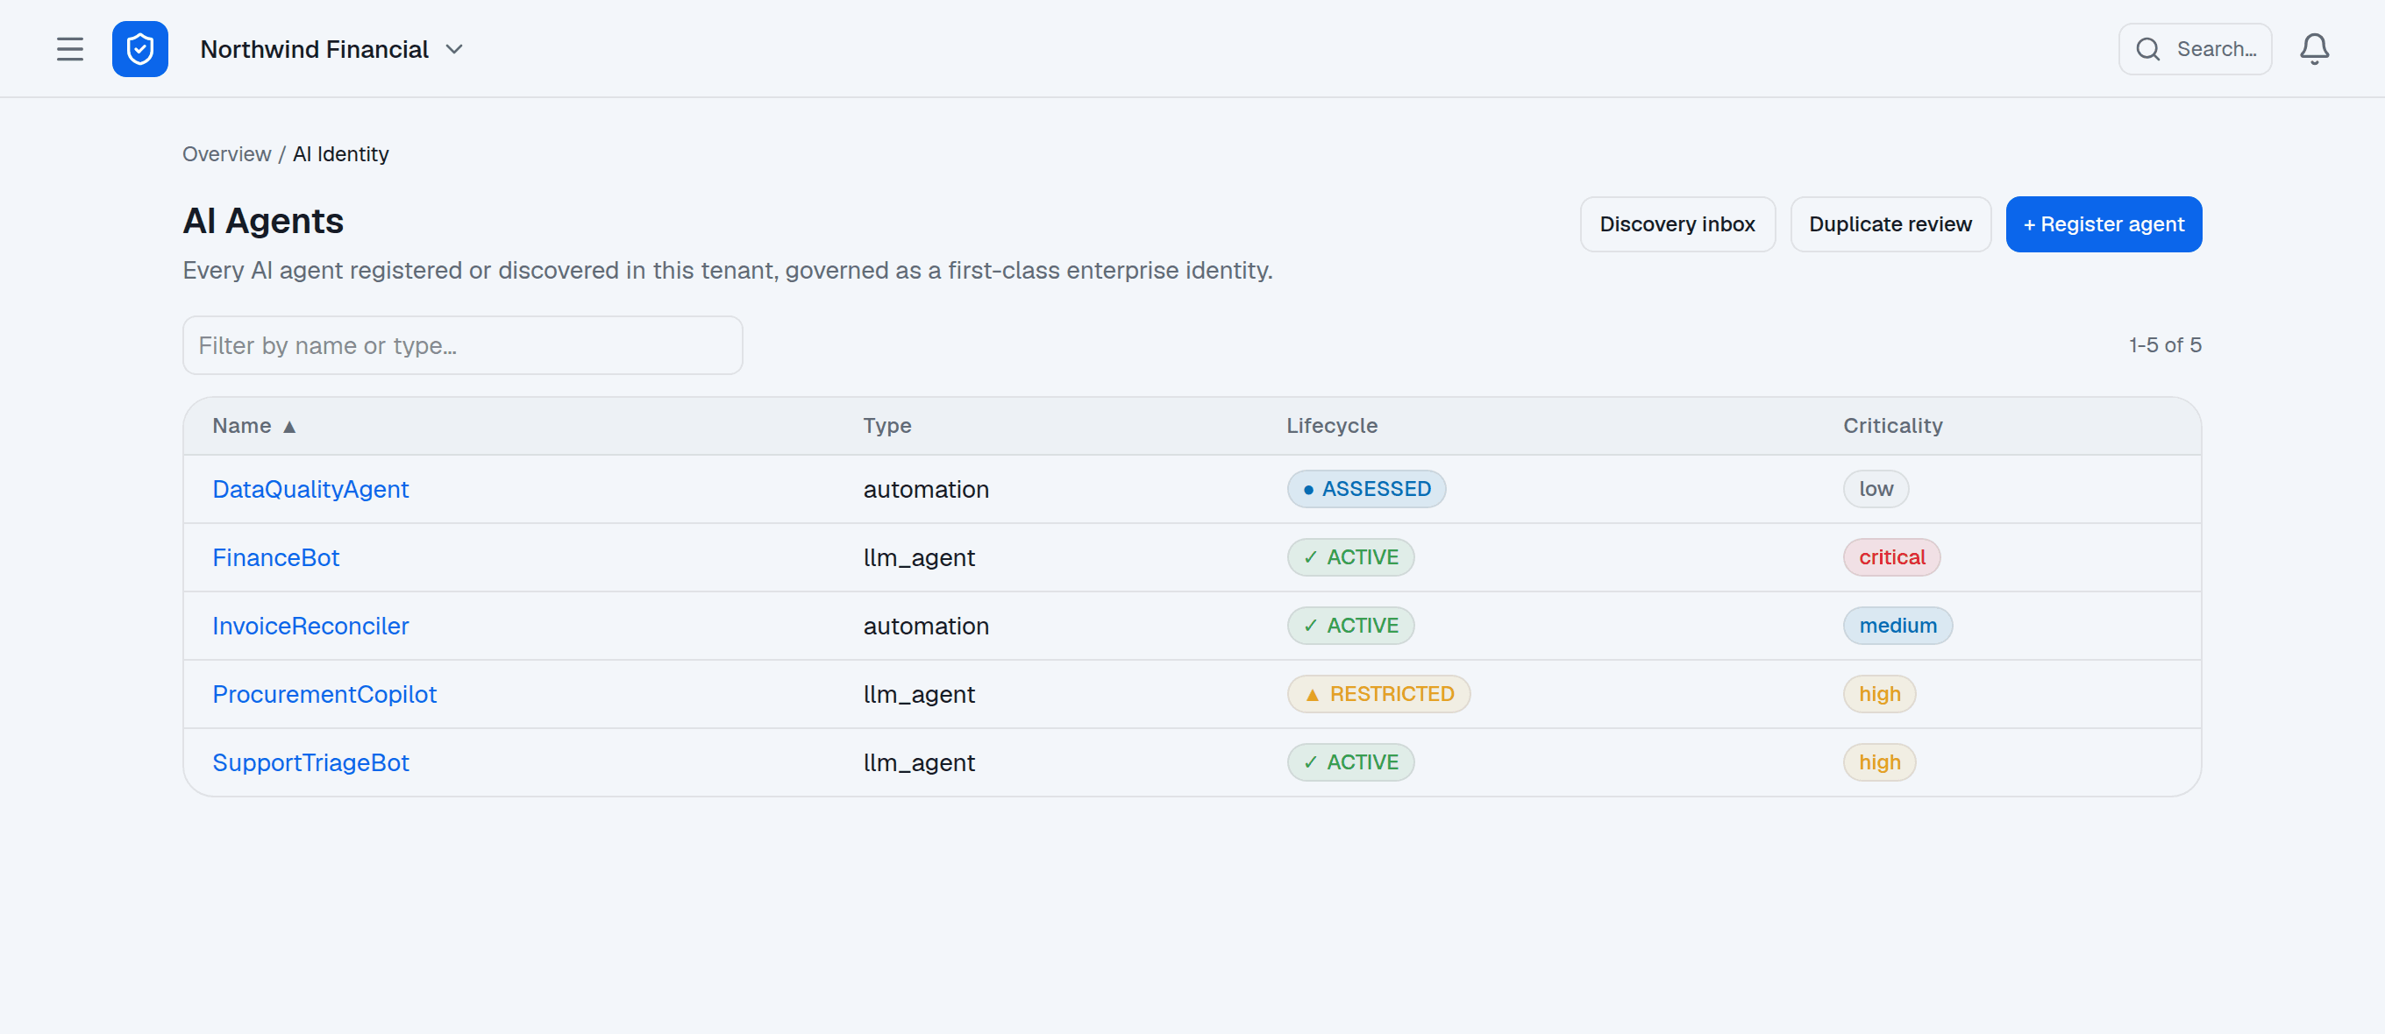Sort by Name column ascending arrow

pos(289,427)
